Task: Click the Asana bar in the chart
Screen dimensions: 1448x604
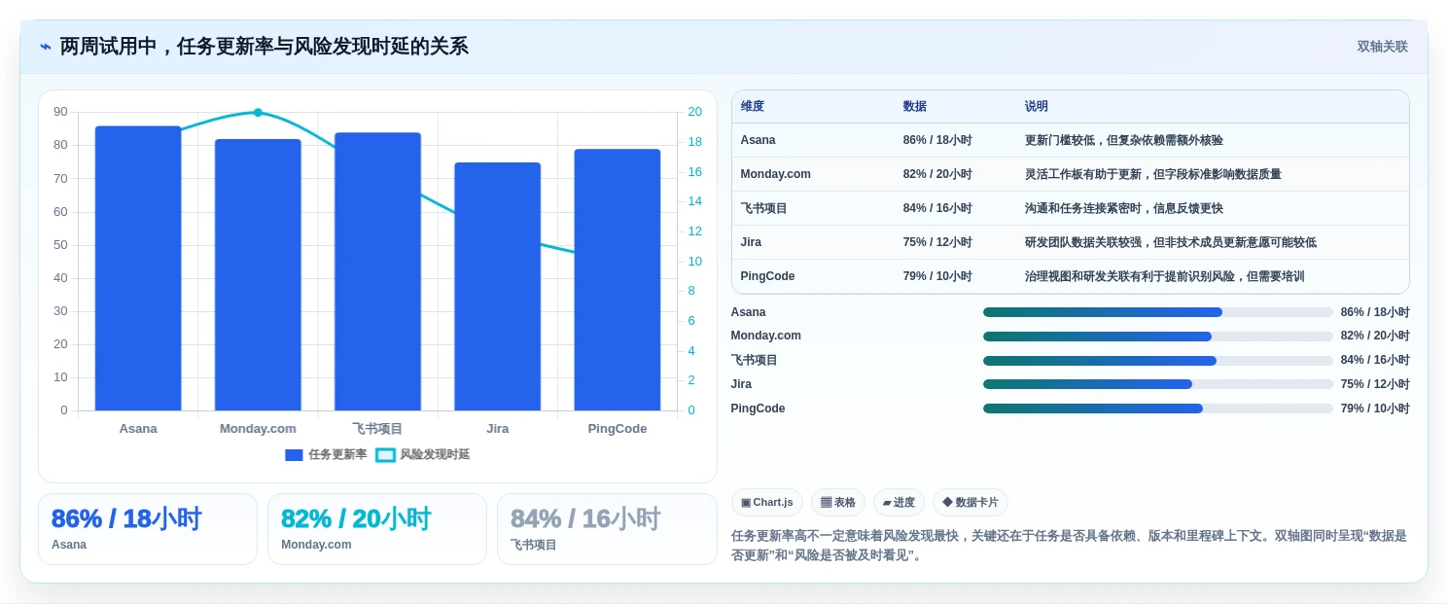Action: (x=138, y=268)
